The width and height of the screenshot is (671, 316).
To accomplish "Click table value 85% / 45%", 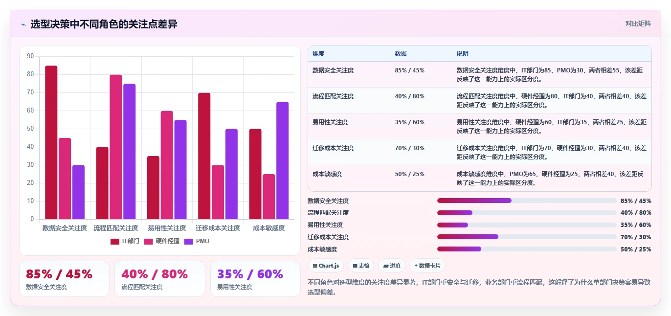I will tap(409, 70).
